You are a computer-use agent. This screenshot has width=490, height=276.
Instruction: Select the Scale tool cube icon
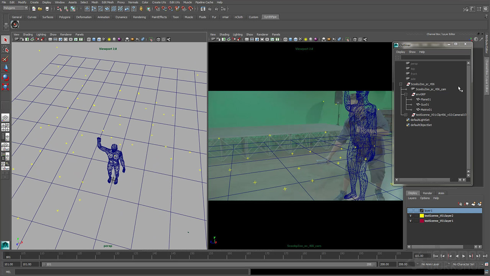click(5, 87)
